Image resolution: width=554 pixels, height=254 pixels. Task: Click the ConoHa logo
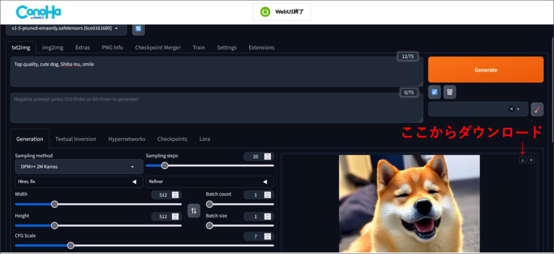click(38, 12)
